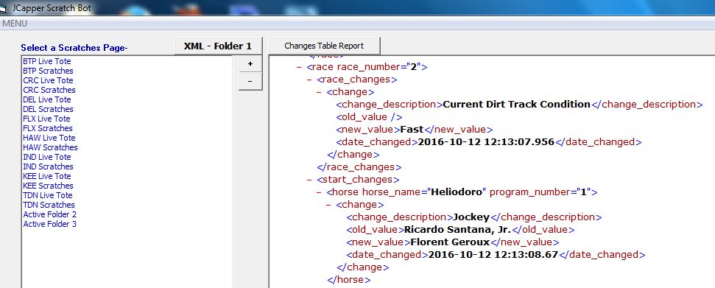Select TDN Live Tote in list

click(47, 195)
